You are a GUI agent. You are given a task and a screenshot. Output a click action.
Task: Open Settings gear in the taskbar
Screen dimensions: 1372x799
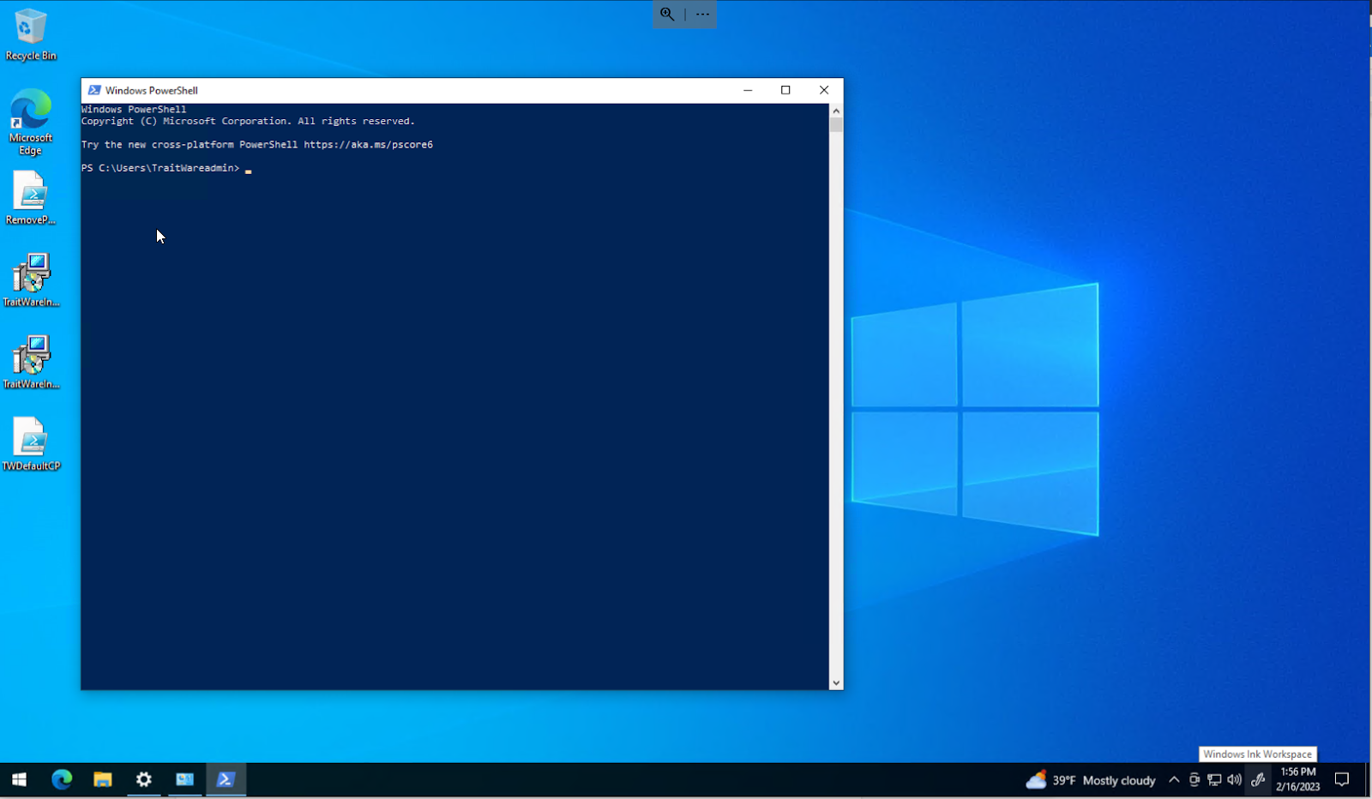144,779
